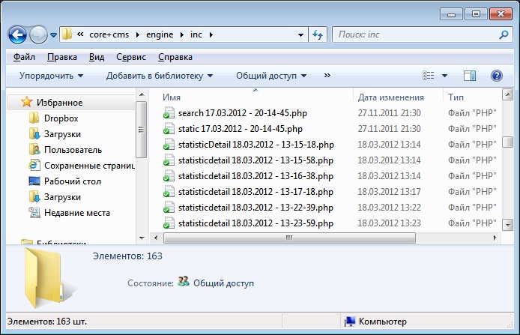Click the Компьютер icon in status bar
Image resolution: width=520 pixels, height=335 pixels.
click(x=350, y=322)
